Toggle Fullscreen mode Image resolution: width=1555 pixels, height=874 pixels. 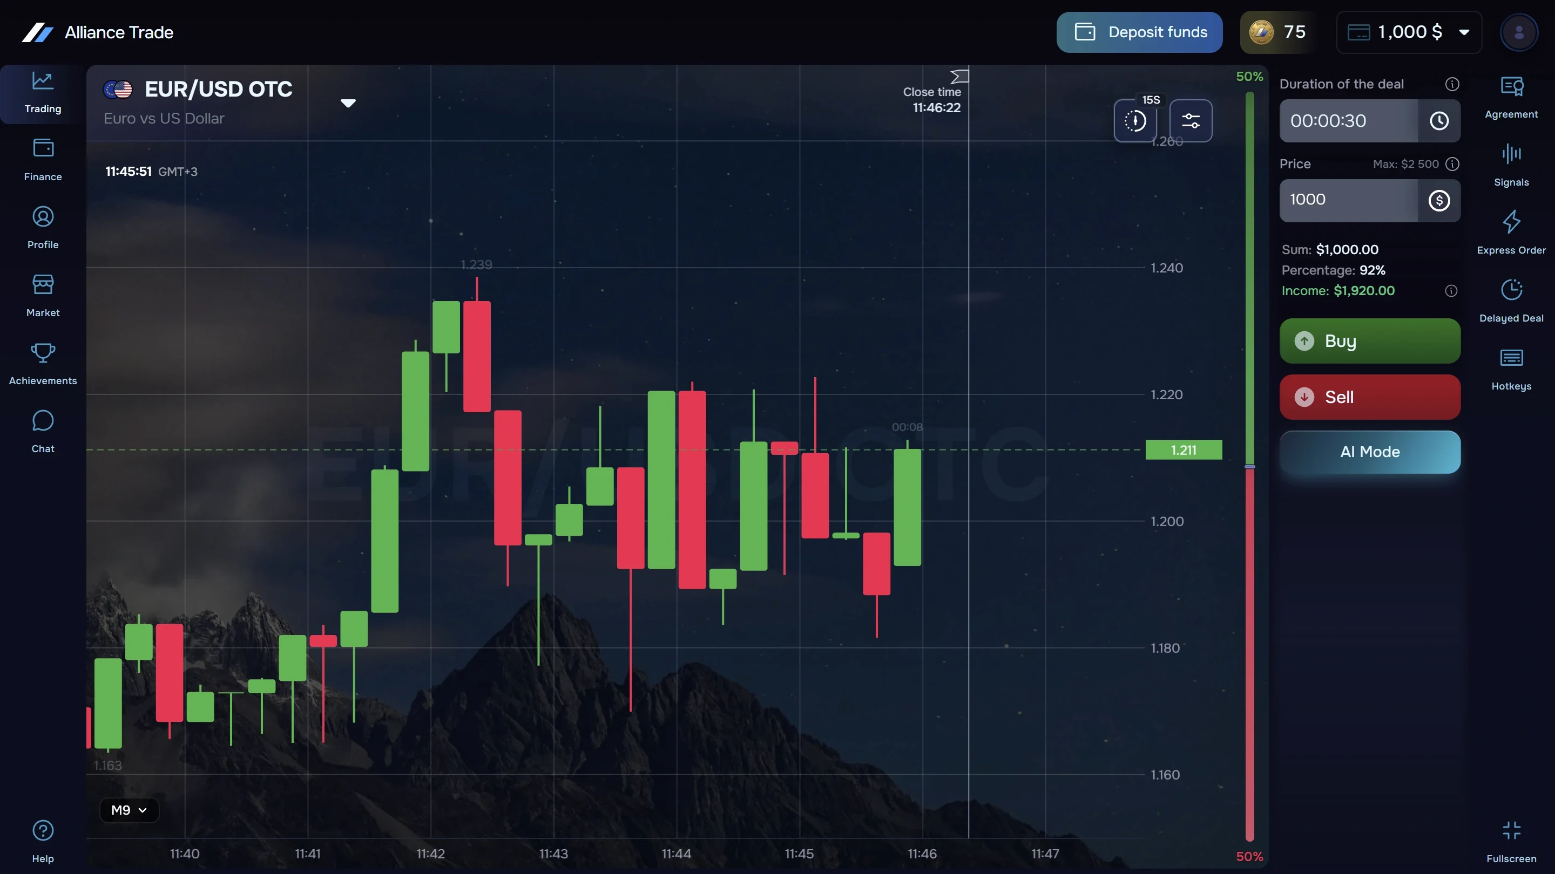pos(1511,842)
